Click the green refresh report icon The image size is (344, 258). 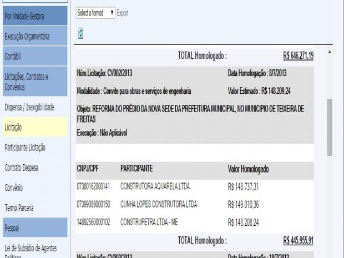point(81,34)
